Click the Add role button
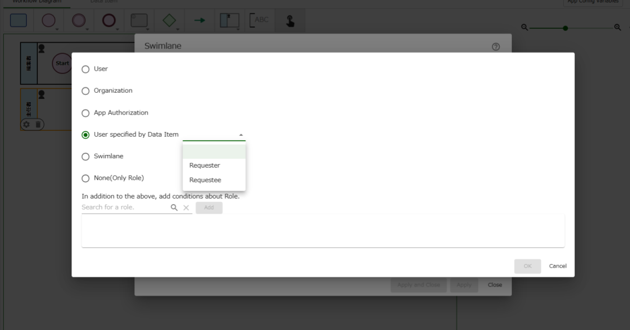This screenshot has height=330, width=630. coord(209,208)
